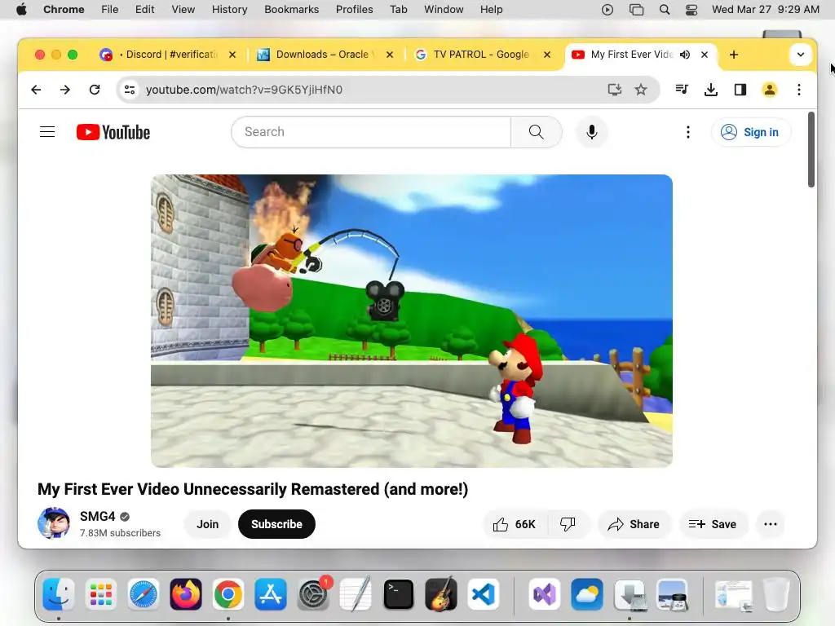
Task: Click the video title text
Action: point(253,489)
